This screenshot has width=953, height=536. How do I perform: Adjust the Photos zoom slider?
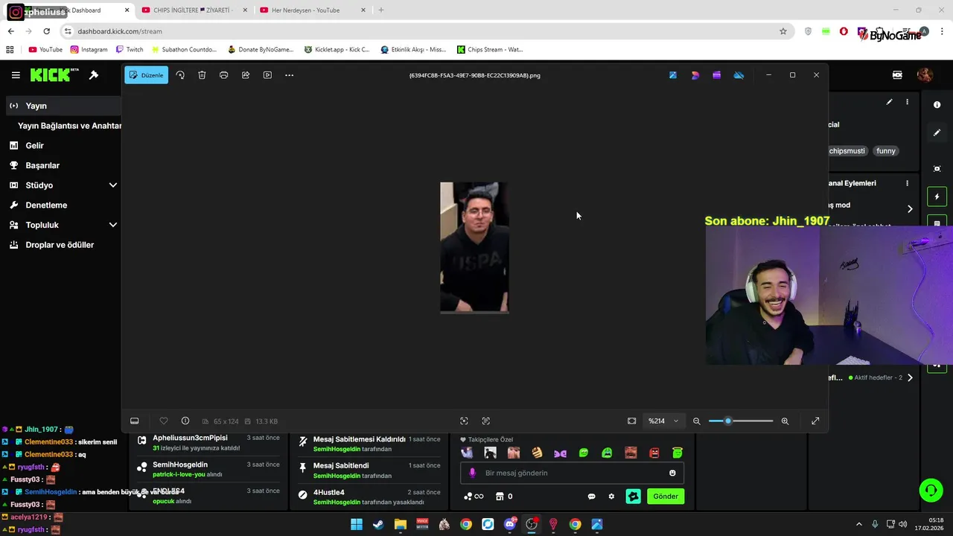pyautogui.click(x=740, y=421)
